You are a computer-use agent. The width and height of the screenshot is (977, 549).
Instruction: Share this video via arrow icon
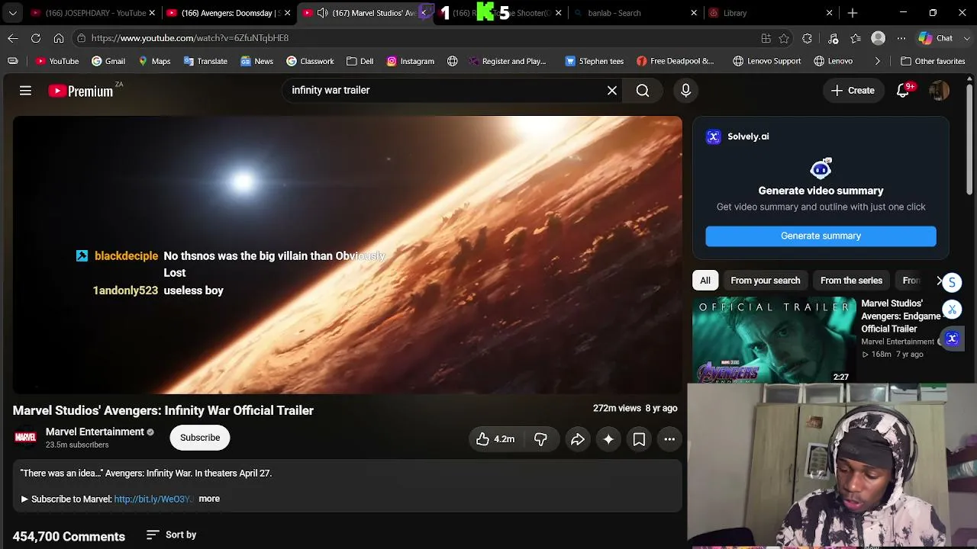(578, 439)
